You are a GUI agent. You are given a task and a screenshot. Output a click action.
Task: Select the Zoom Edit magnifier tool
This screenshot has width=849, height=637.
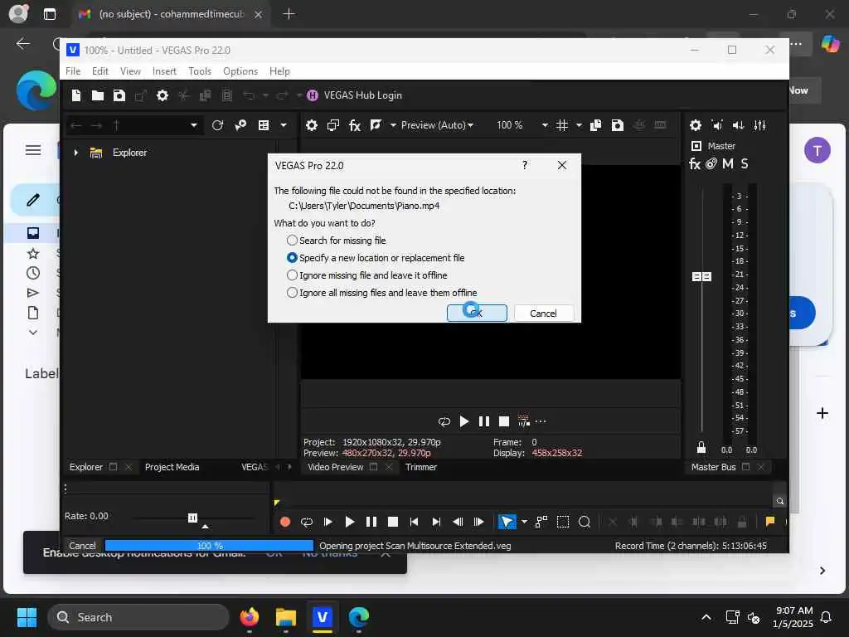585,522
